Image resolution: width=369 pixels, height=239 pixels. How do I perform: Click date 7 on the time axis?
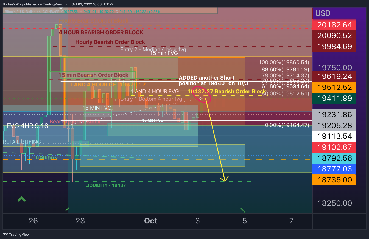[x=292, y=221]
